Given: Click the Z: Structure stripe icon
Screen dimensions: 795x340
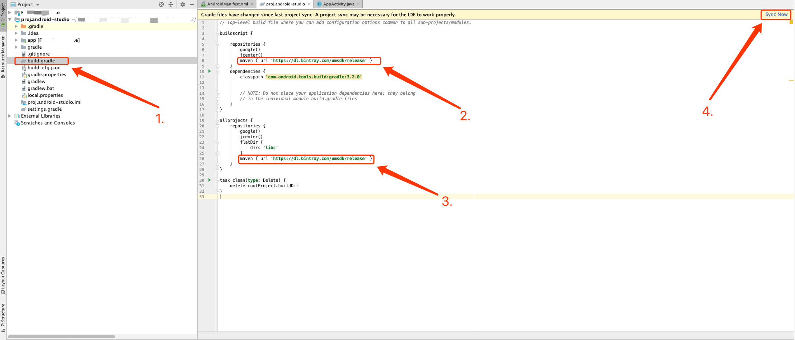Looking at the screenshot, I should click(3, 330).
